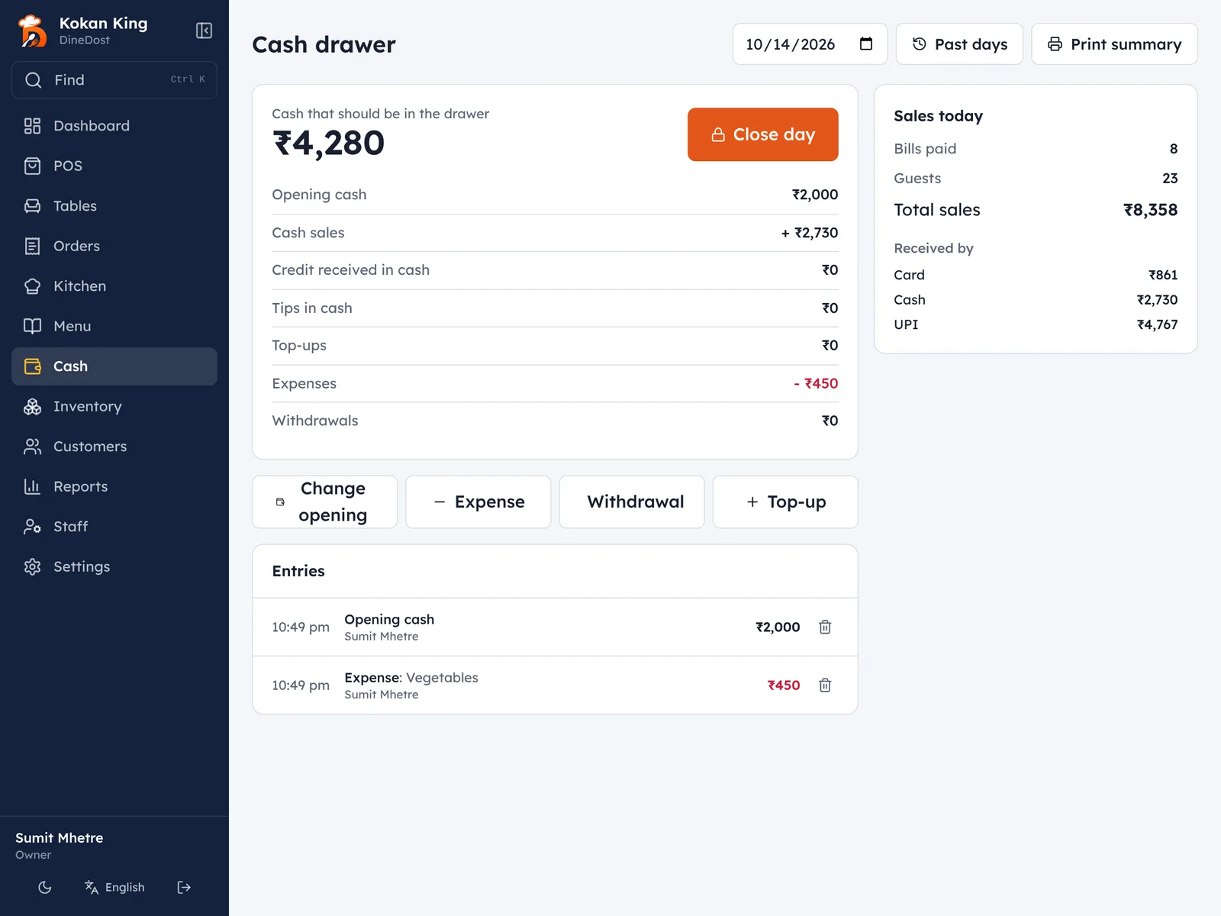Click Change opening button
Viewport: 1221px width, 916px height.
point(325,502)
